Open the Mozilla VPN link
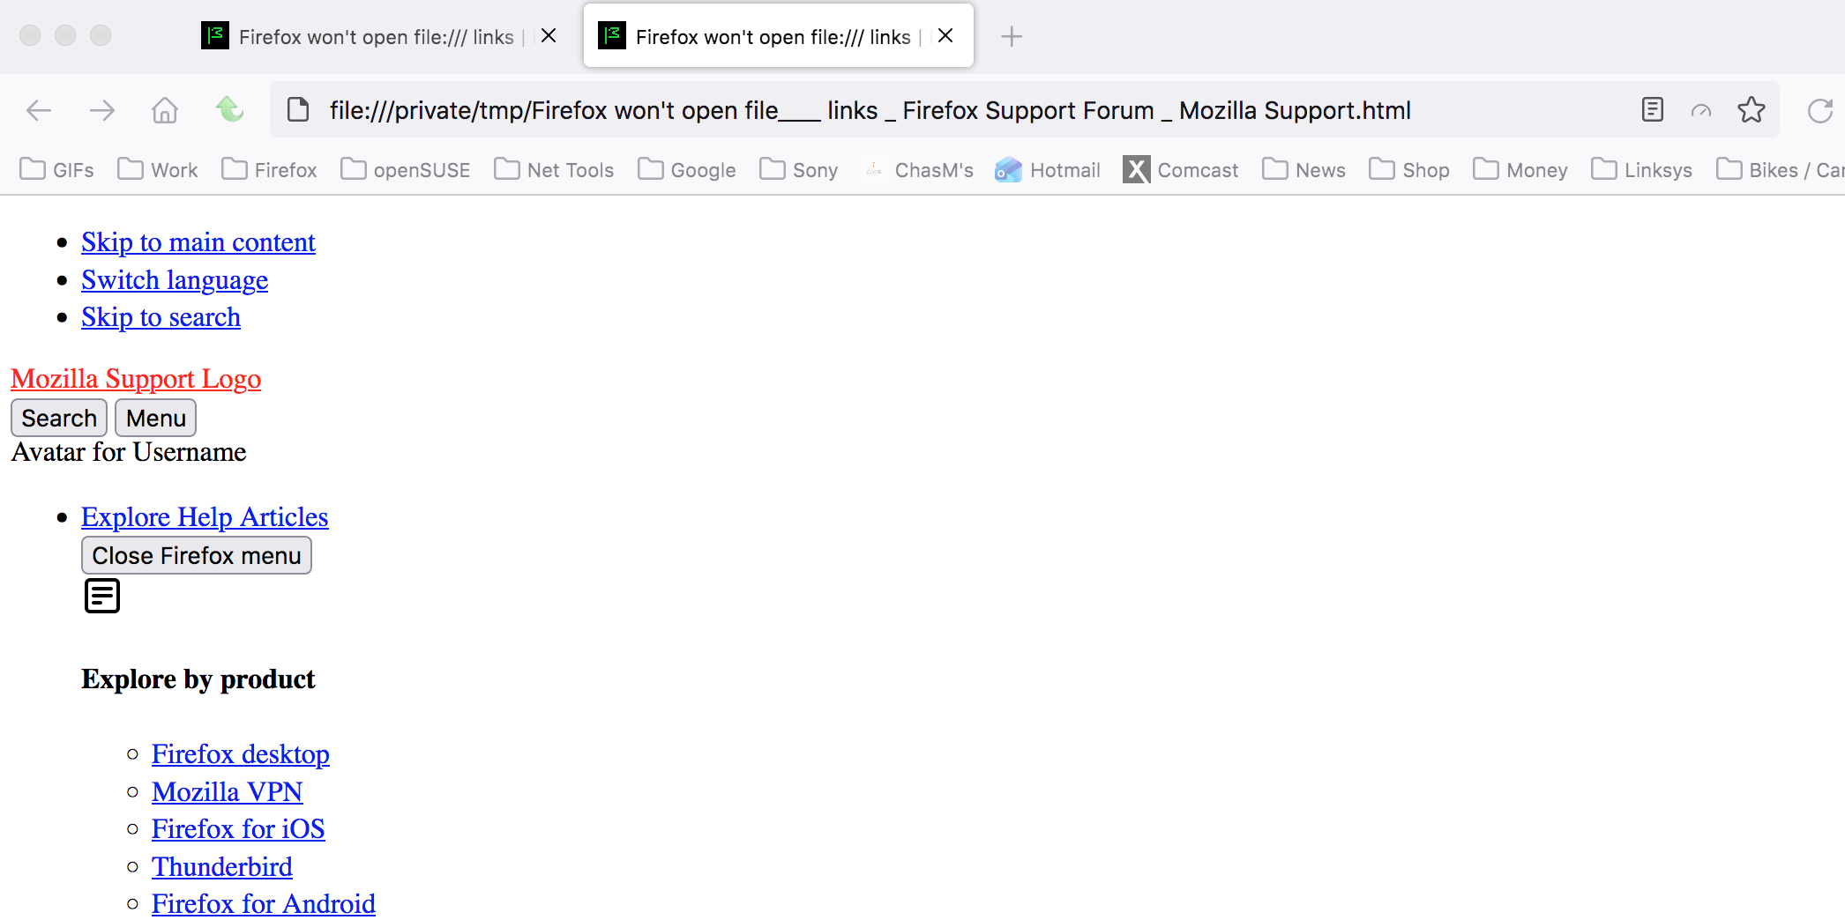The height and width of the screenshot is (920, 1845). pos(228,792)
